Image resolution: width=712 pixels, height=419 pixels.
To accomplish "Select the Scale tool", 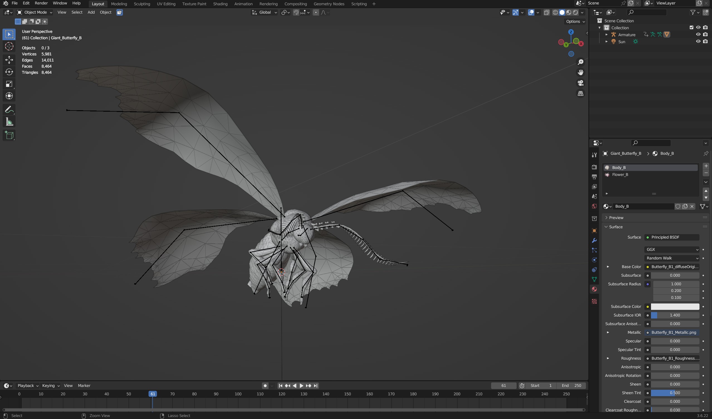I will (x=9, y=84).
